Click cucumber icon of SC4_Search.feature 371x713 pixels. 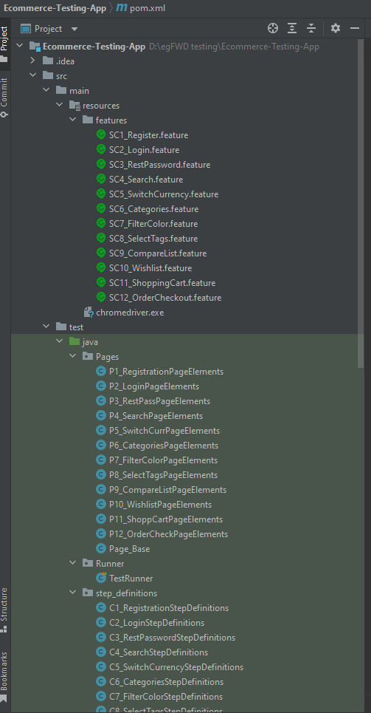click(101, 179)
